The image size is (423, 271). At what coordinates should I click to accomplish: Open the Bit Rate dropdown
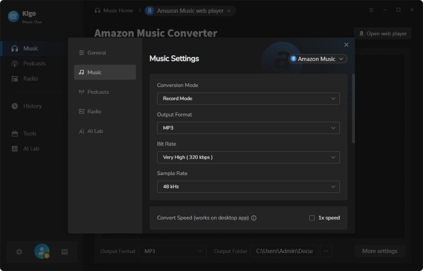(248, 157)
